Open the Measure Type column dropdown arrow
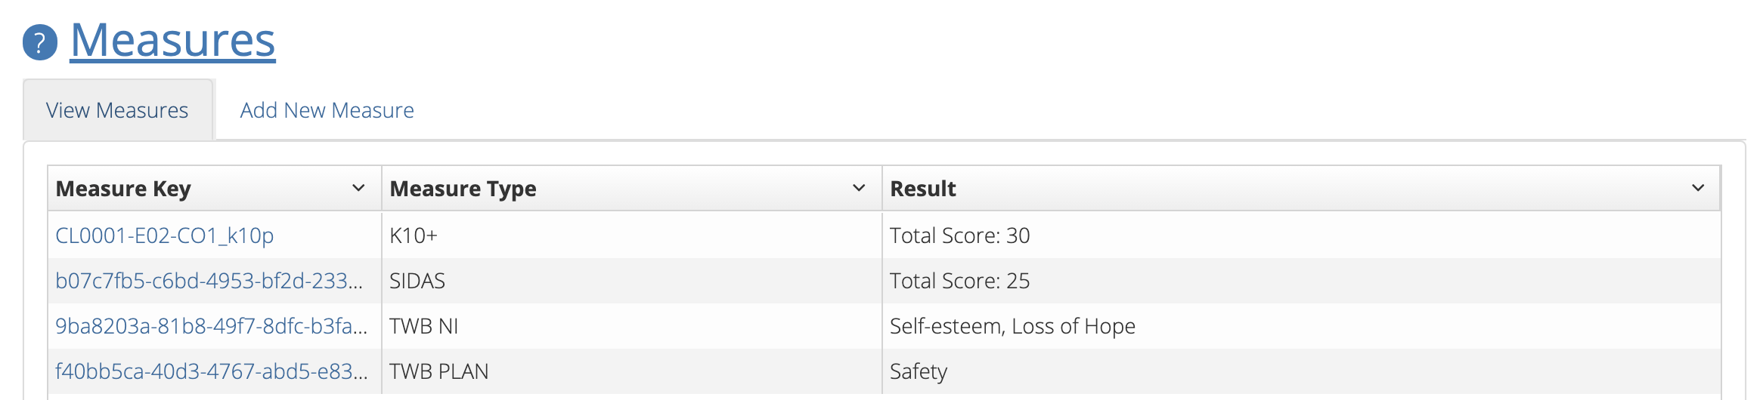The image size is (1763, 400). click(858, 188)
